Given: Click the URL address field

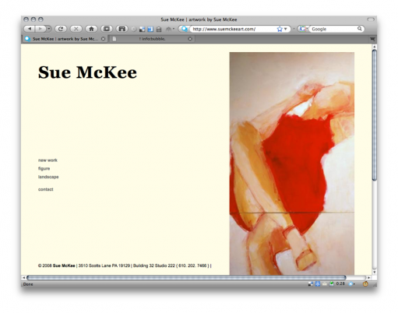Looking at the screenshot, I should tap(233, 29).
